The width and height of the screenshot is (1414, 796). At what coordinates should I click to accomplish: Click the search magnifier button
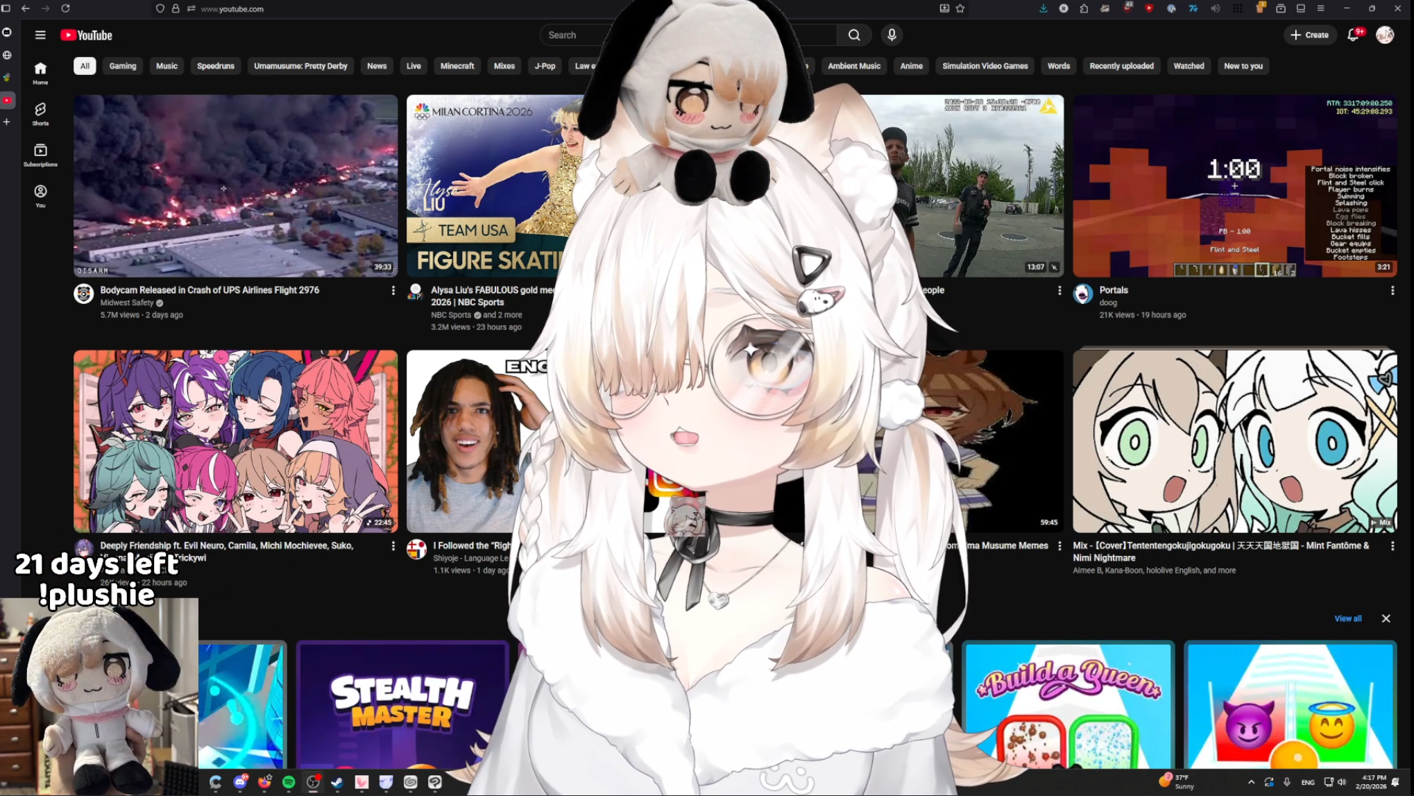tap(854, 35)
